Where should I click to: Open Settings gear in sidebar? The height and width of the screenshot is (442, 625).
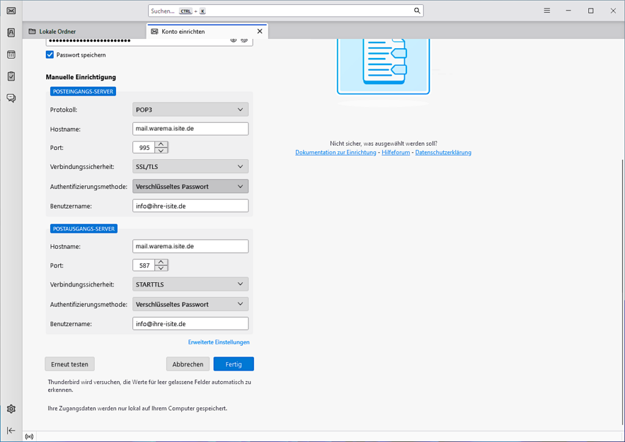[11, 408]
